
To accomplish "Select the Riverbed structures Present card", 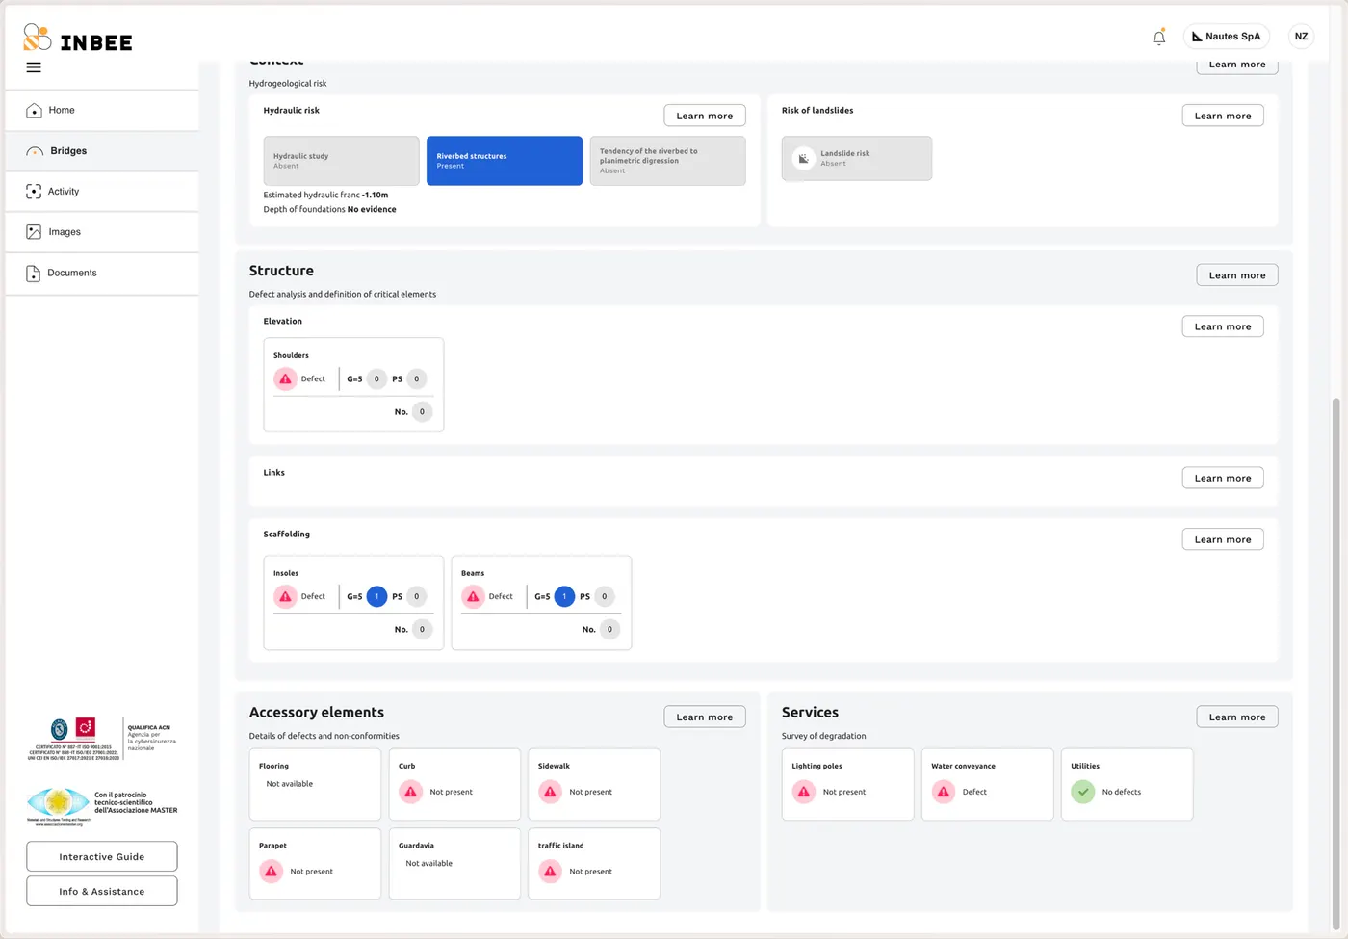I will click(x=505, y=161).
